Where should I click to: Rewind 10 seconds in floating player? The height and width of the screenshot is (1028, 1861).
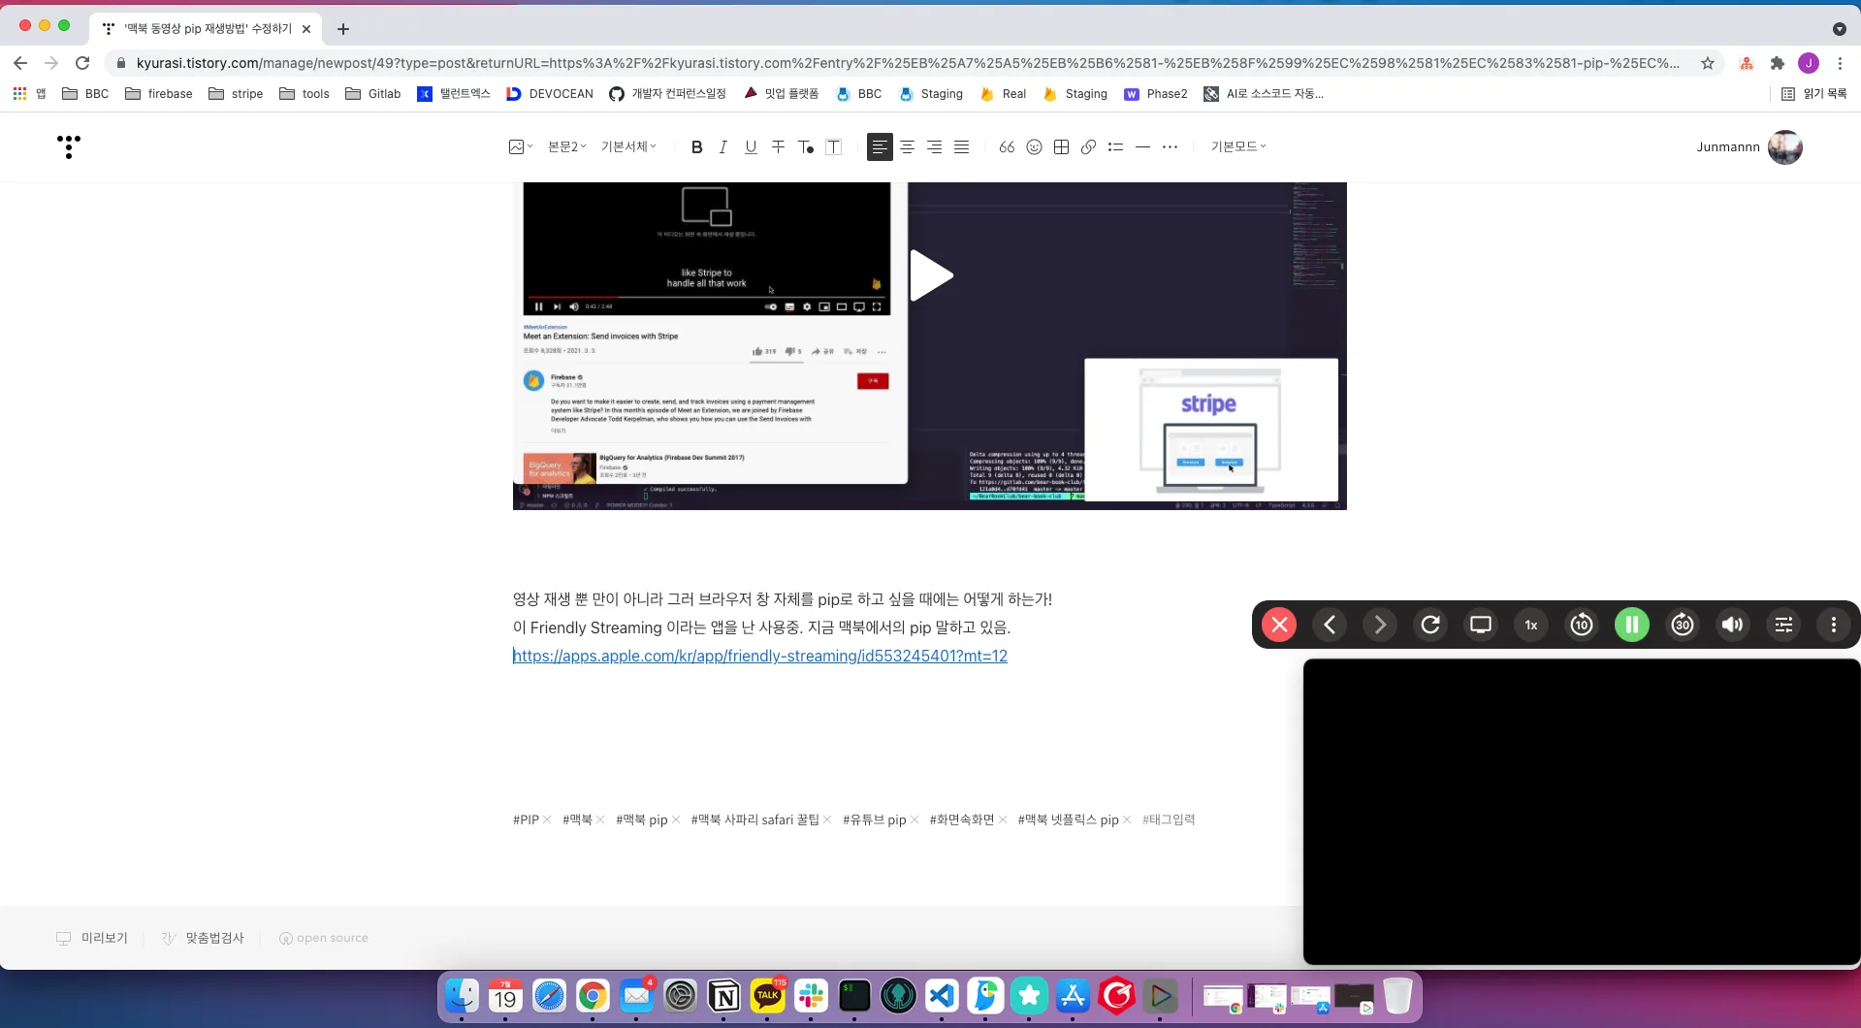coord(1582,626)
